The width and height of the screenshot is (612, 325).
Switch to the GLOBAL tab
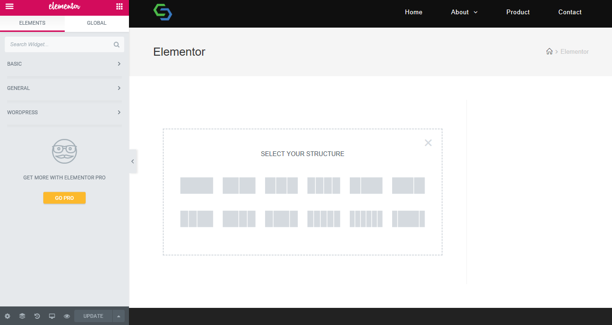(96, 23)
